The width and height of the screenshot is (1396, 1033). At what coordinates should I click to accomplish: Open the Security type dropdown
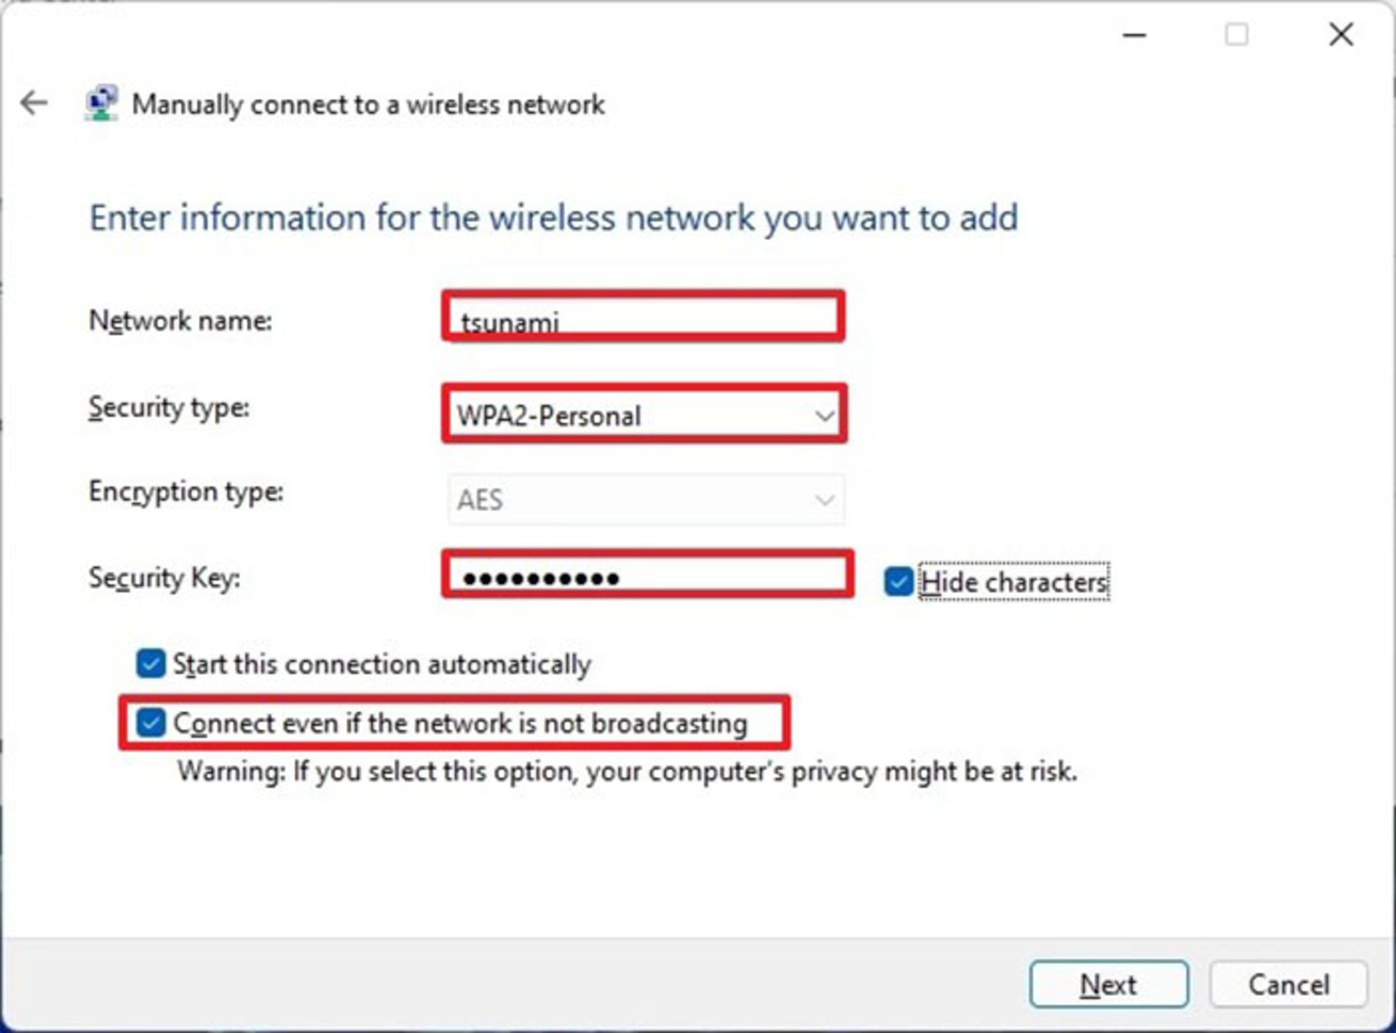[644, 415]
